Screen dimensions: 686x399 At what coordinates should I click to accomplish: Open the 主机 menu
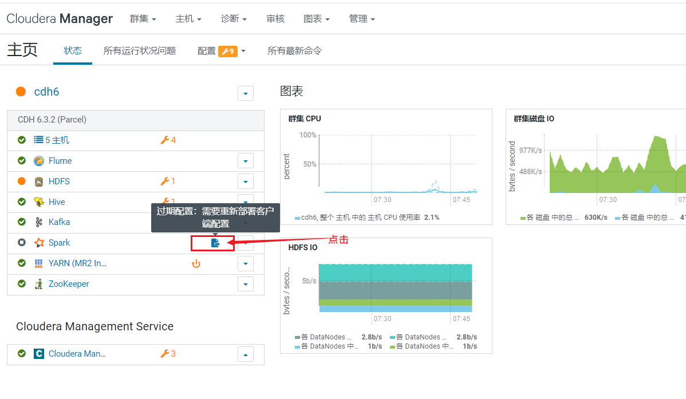click(188, 19)
